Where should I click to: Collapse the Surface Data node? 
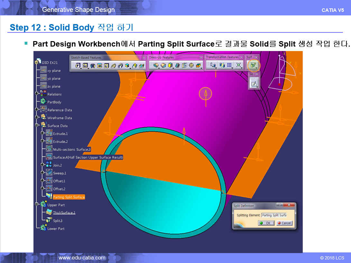37,126
